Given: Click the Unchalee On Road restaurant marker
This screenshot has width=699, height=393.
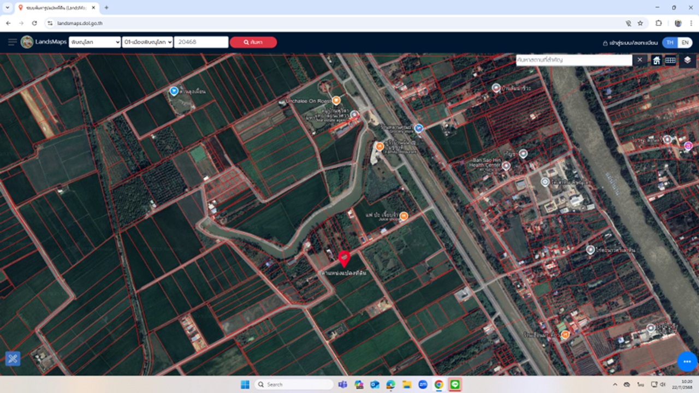Looking at the screenshot, I should (x=336, y=101).
